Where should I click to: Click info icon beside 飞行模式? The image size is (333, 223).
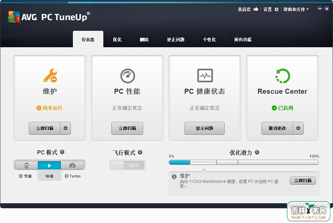(140, 152)
